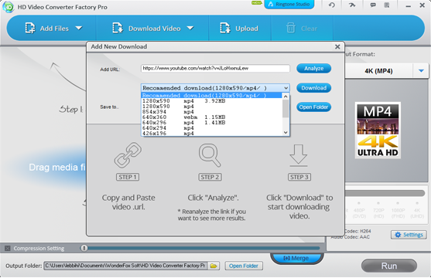Click the MP4 4K Ultra HD format thumbnail
This screenshot has width=431, height=278.
[x=378, y=130]
